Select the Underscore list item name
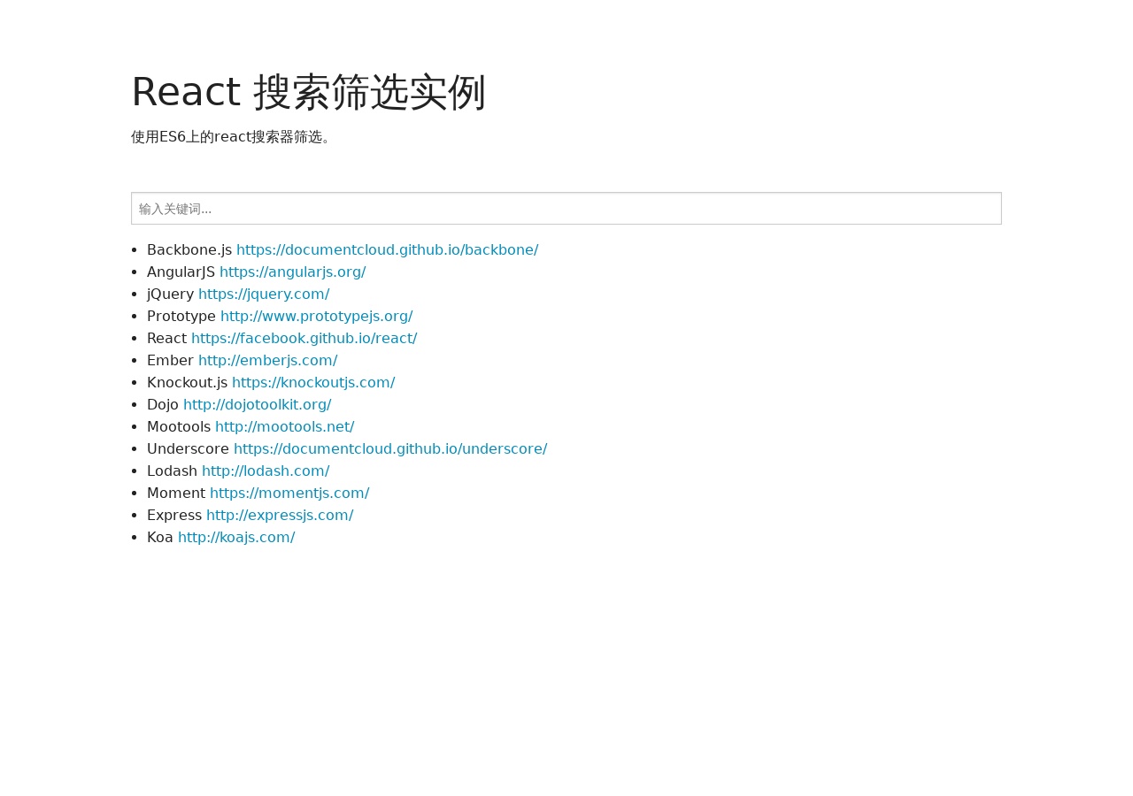Screen dimensions: 1133x796 click(188, 448)
